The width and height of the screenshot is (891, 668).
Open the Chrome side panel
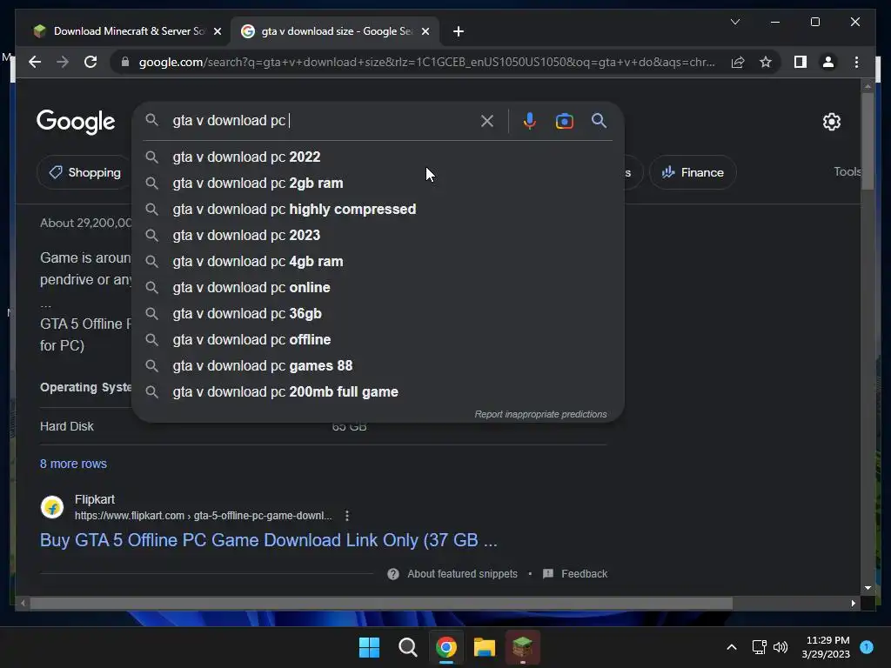(801, 62)
